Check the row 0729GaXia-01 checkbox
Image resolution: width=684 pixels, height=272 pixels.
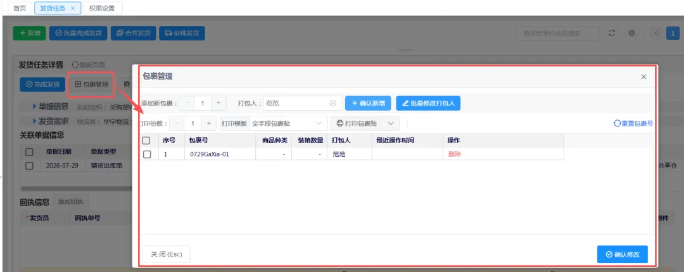147,154
